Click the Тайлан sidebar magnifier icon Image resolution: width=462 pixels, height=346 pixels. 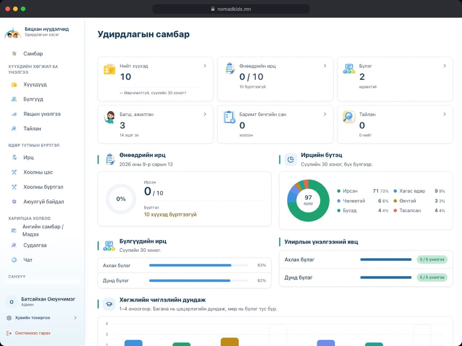(x=14, y=129)
